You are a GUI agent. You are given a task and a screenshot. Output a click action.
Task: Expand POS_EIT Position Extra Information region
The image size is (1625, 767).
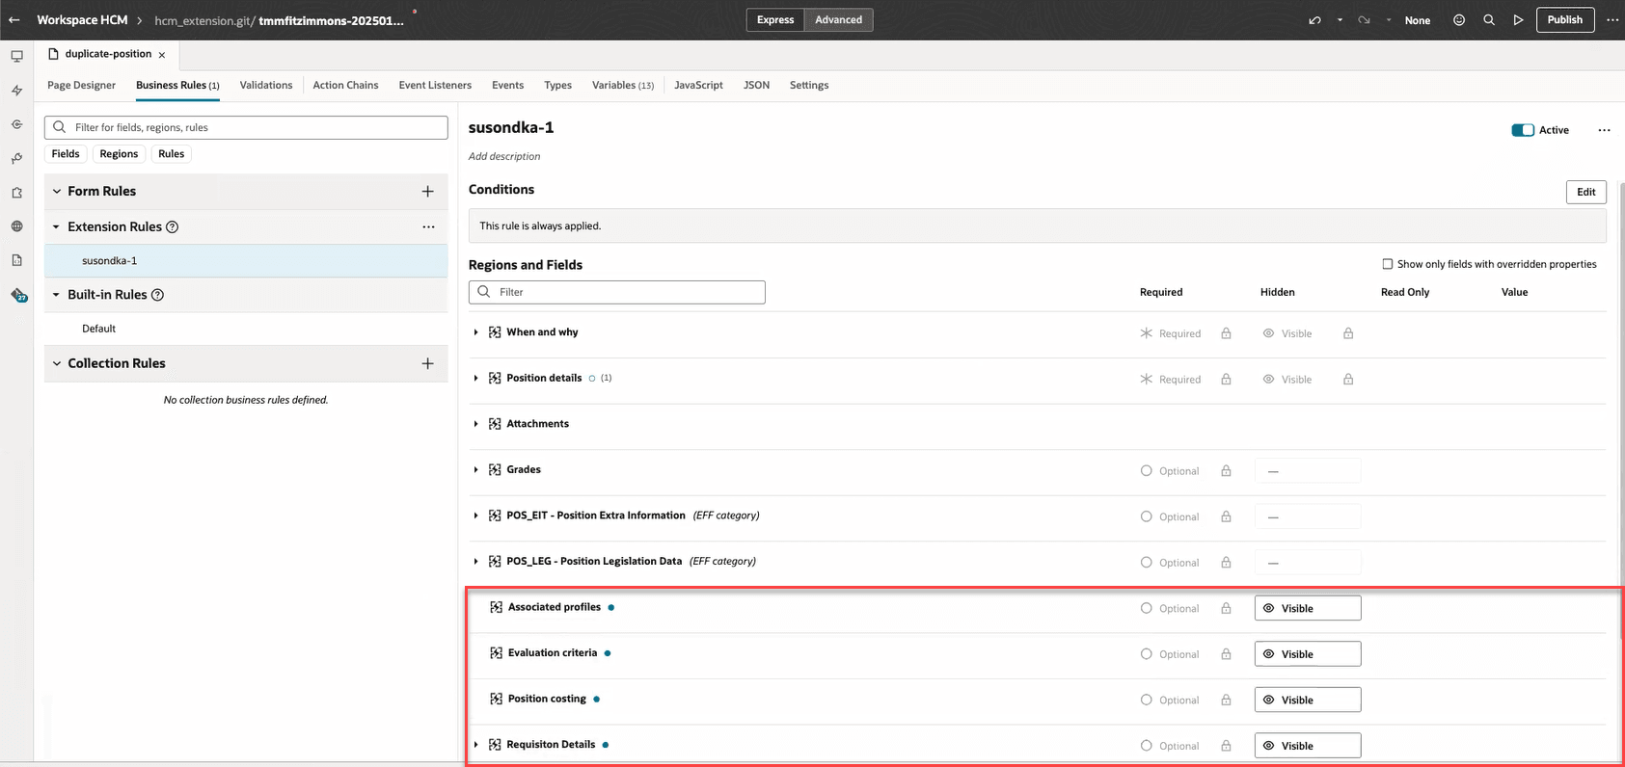pos(476,516)
